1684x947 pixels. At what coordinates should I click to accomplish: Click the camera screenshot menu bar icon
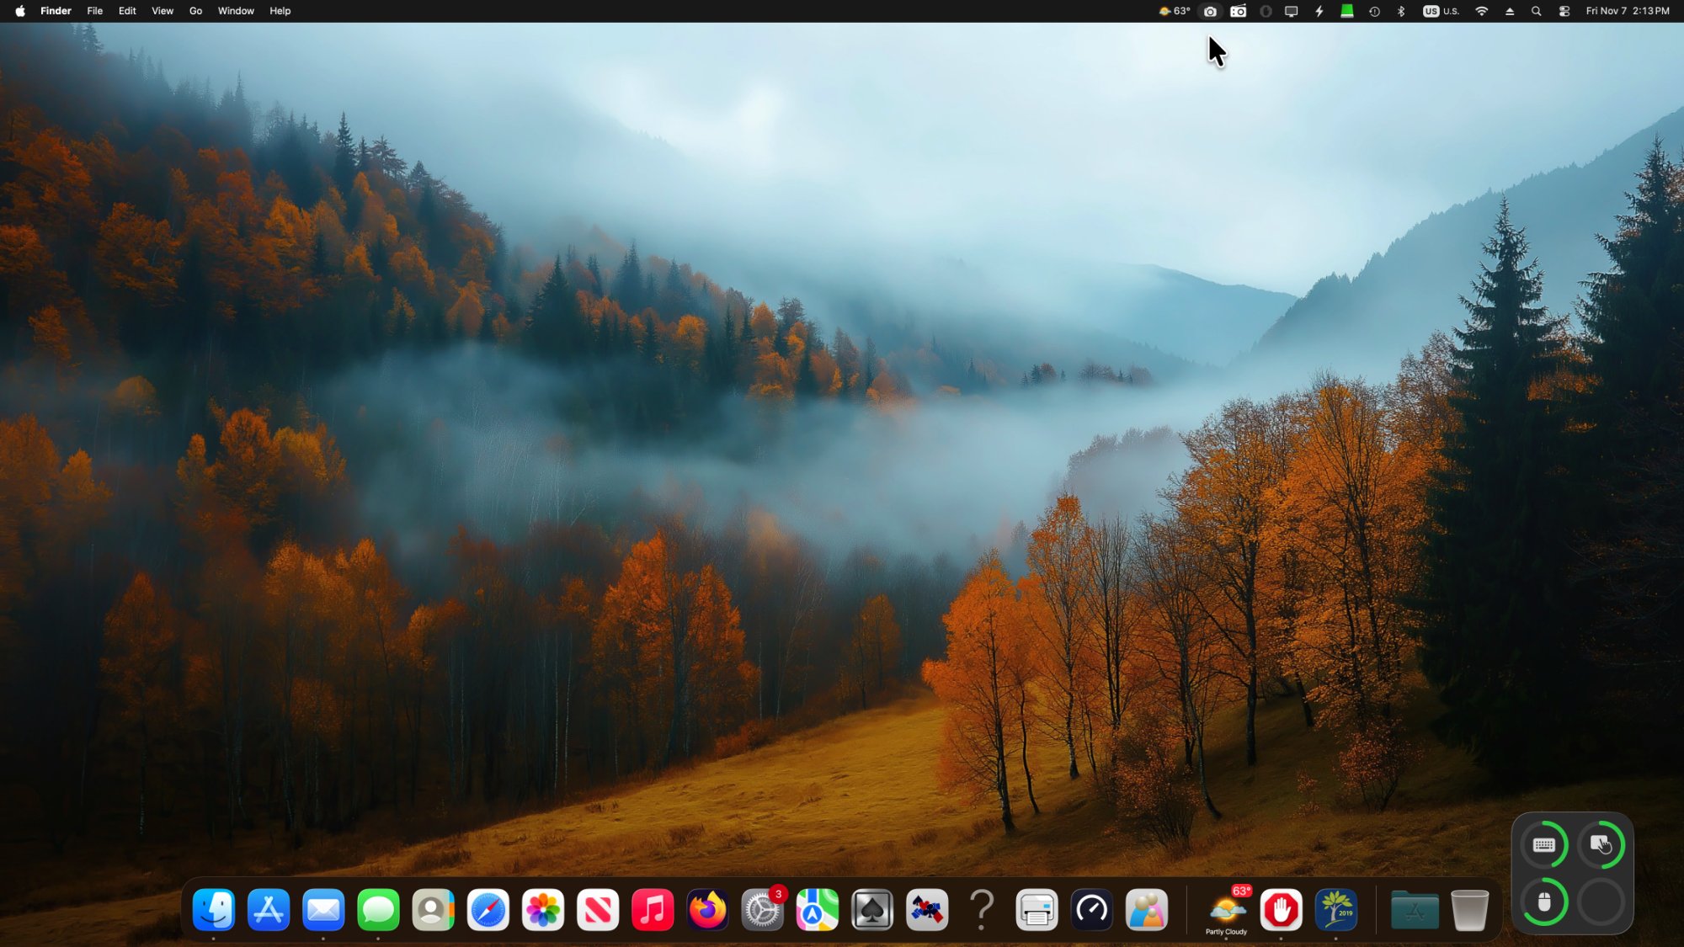coord(1210,11)
